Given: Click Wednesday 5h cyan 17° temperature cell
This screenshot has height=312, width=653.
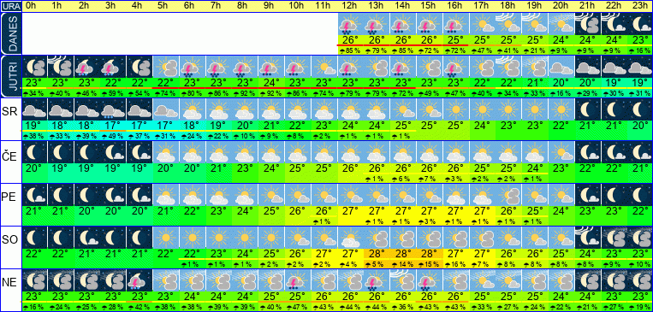Looking at the screenshot, I should point(166,125).
